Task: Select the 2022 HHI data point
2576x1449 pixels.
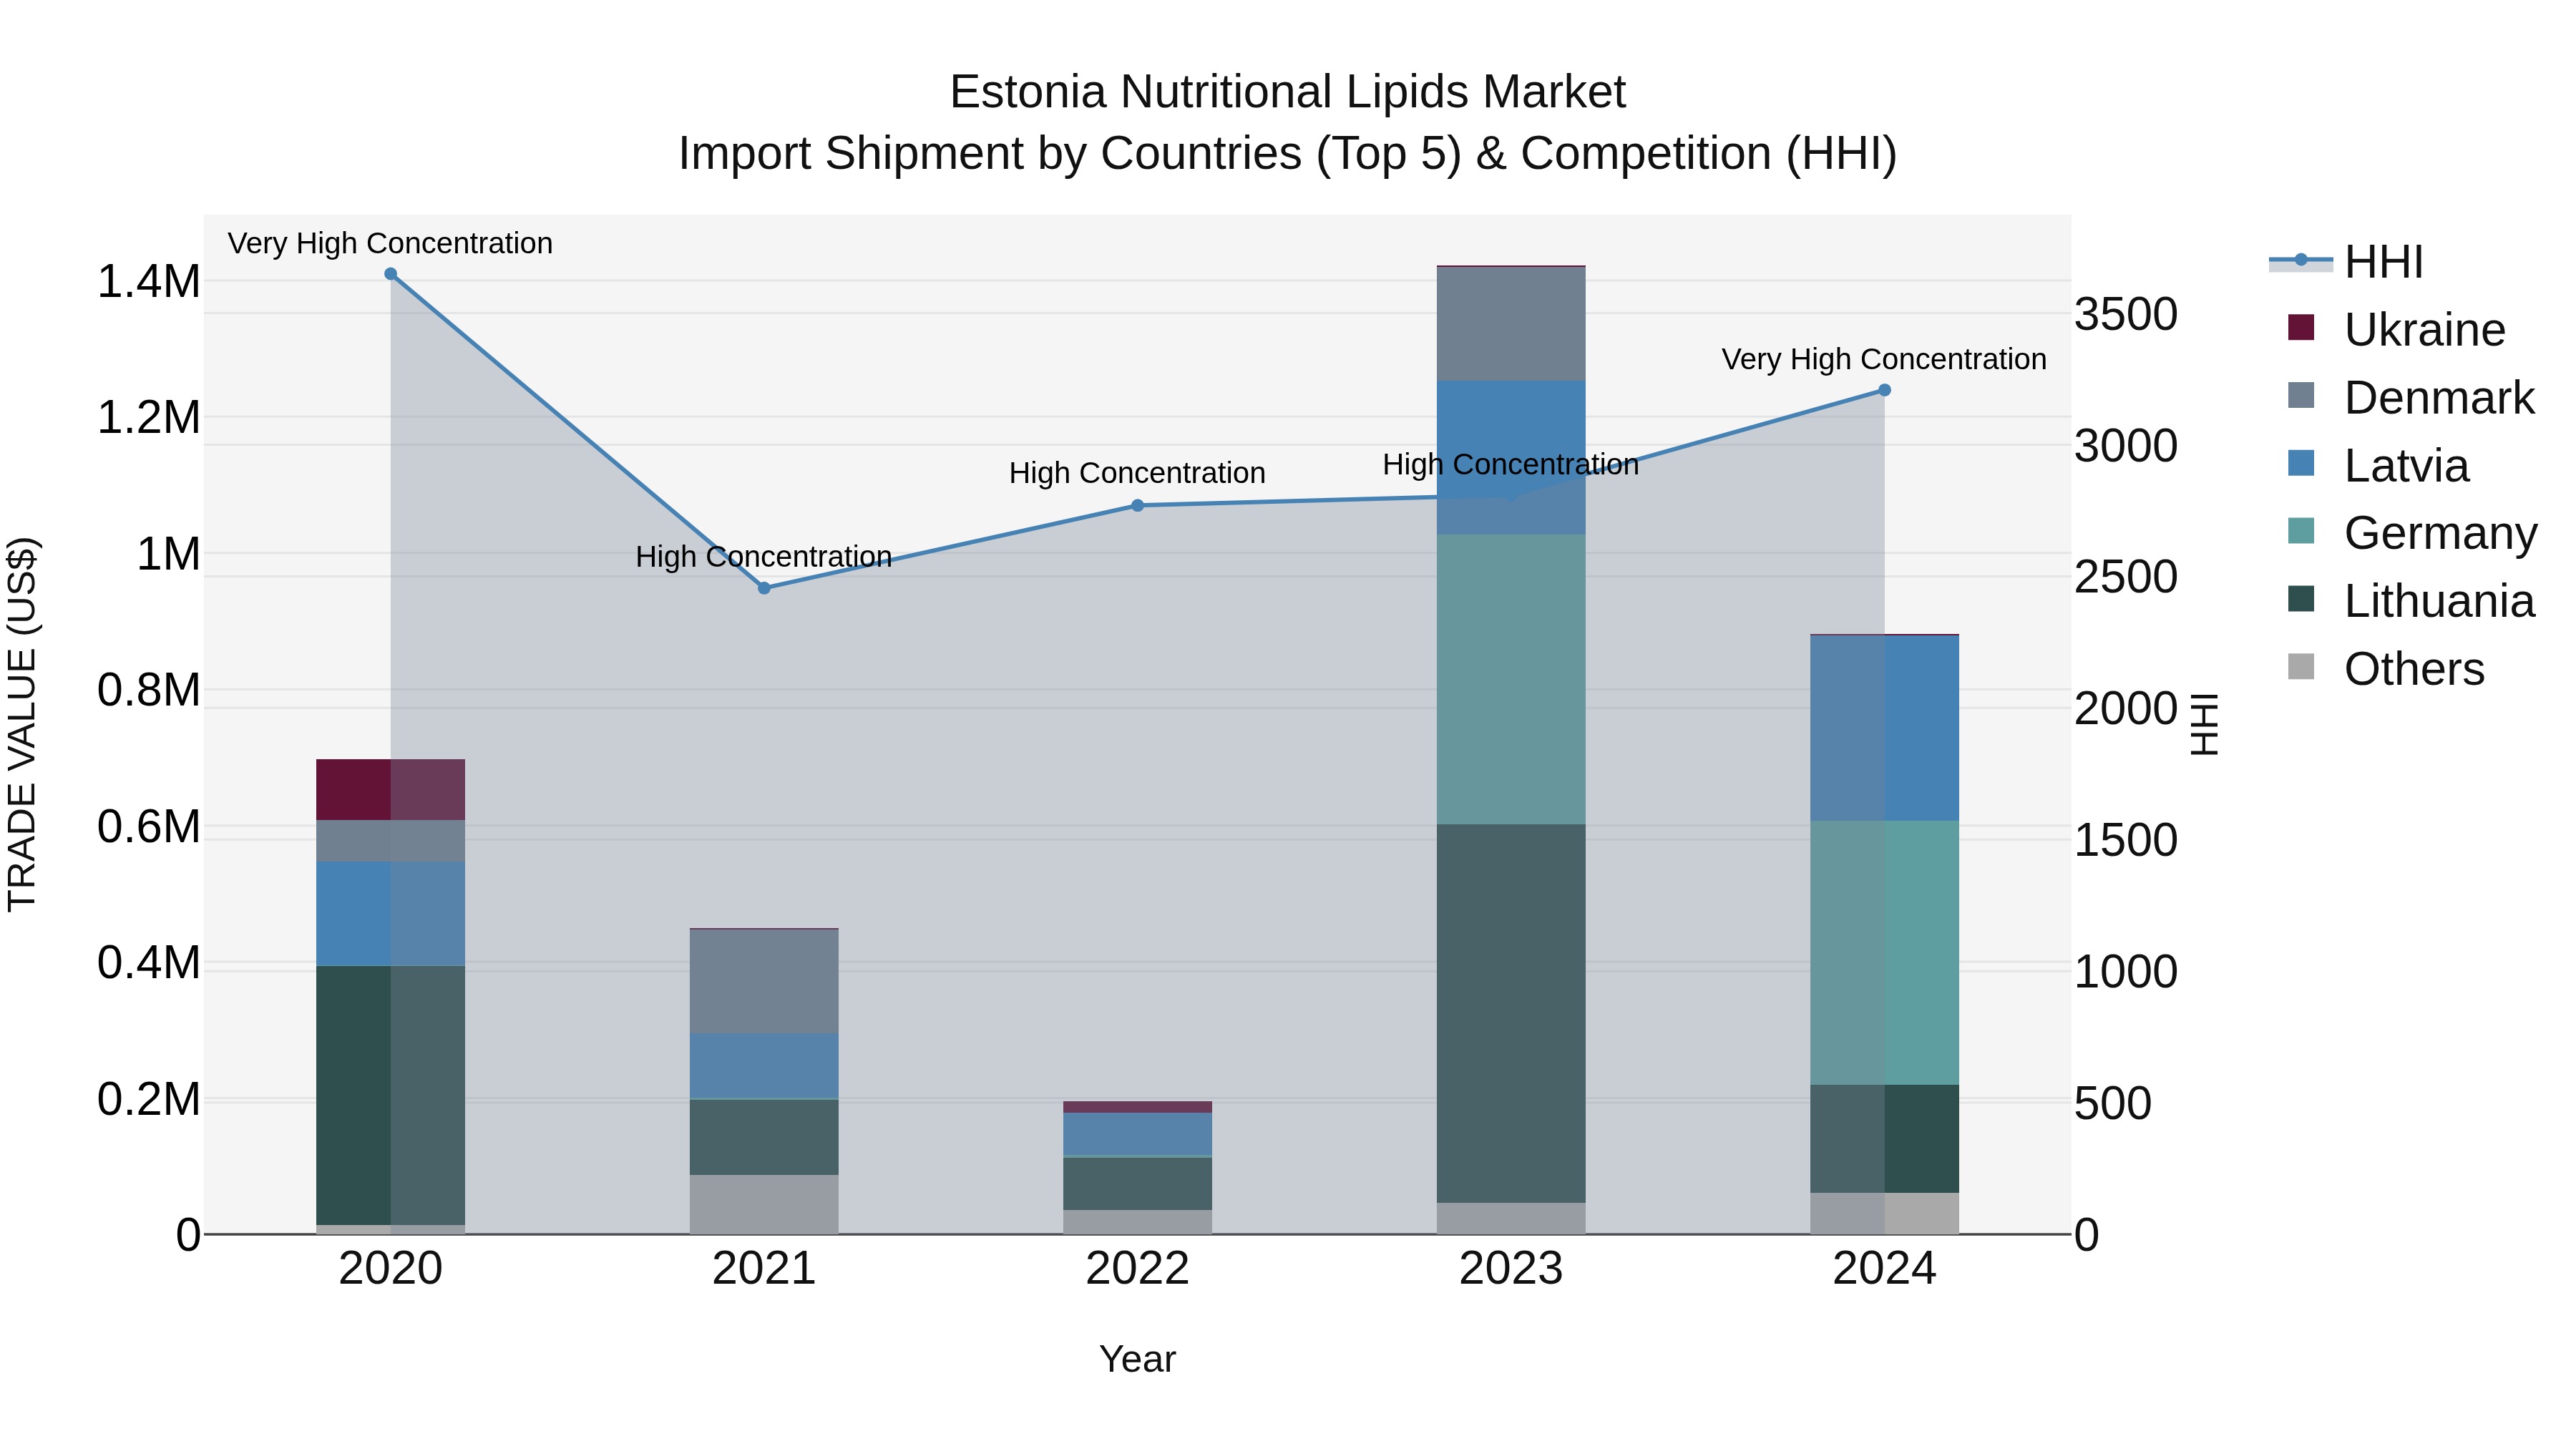Action: coord(1137,505)
